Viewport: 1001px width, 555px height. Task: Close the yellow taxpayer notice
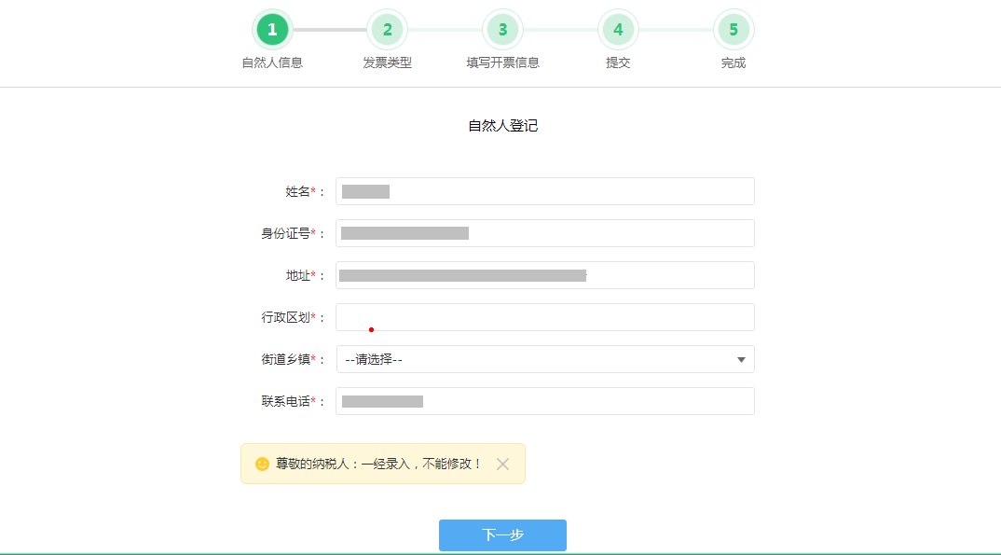(x=502, y=464)
